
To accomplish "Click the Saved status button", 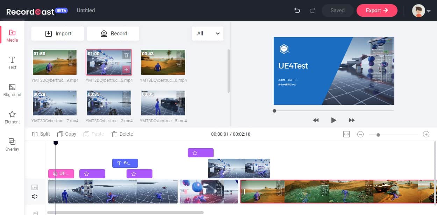I will click(x=337, y=10).
